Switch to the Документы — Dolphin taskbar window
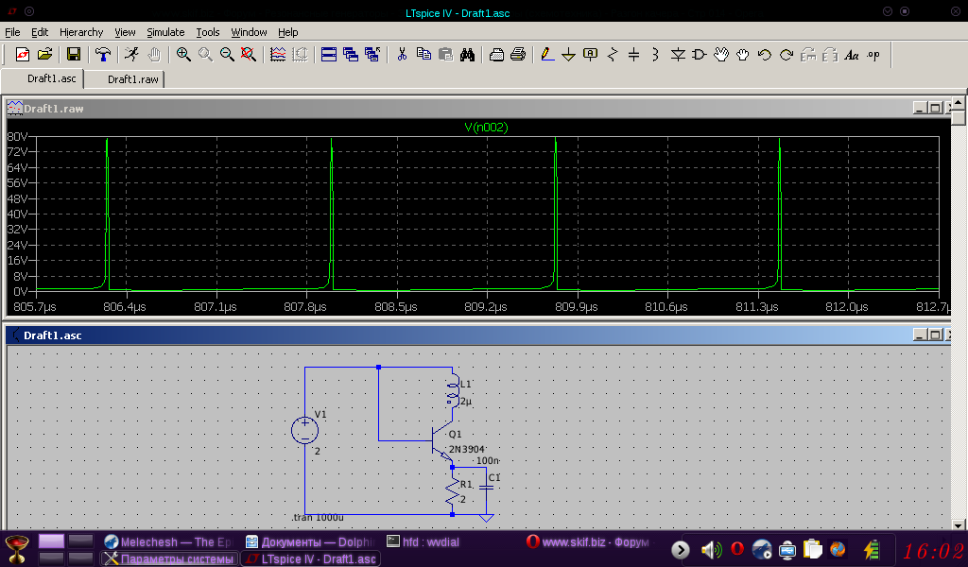The width and height of the screenshot is (968, 567). 310,541
